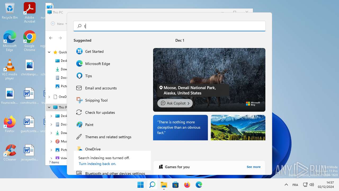The height and width of the screenshot is (191, 339).
Task: Go back in This PC window
Action: click(x=51, y=38)
